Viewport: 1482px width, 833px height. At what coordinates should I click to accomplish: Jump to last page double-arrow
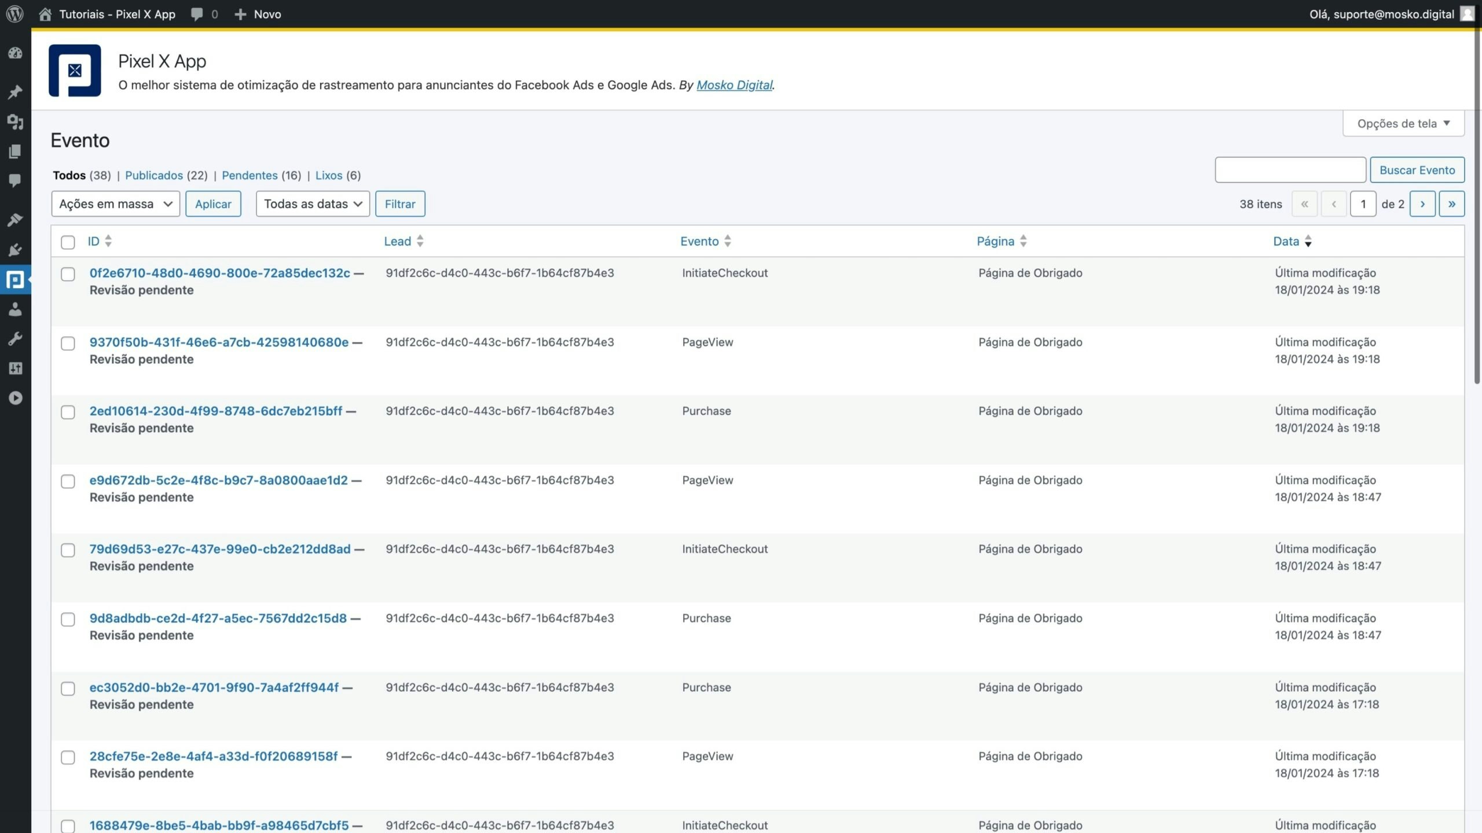click(x=1452, y=204)
